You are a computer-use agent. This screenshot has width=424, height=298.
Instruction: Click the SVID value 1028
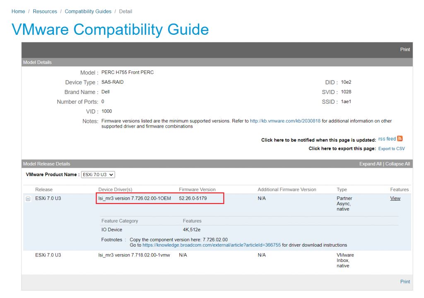[x=346, y=92]
